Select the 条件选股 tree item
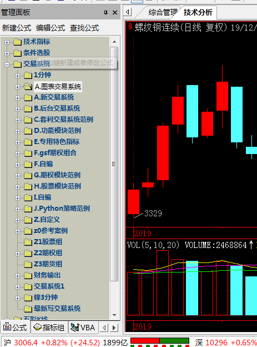 tap(37, 53)
